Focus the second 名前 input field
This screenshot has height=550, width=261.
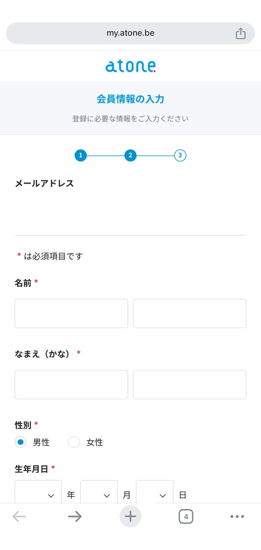coord(190,313)
